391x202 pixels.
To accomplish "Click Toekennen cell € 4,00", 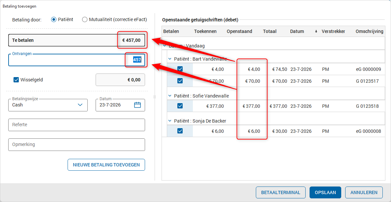I will [218, 69].
